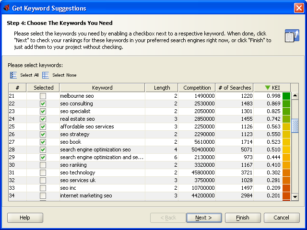Toggle the seo strategy checkbox

pos(43,134)
